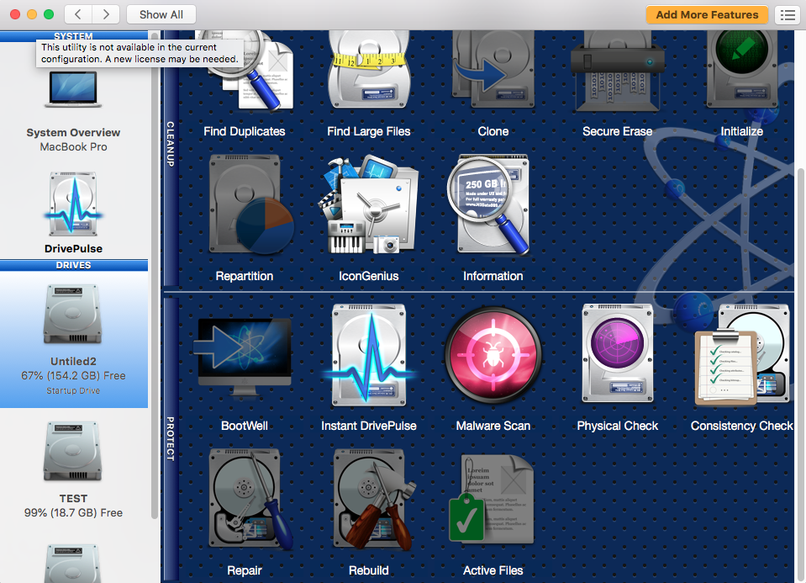Click the DRIVES section header
806x583 pixels.
click(73, 266)
